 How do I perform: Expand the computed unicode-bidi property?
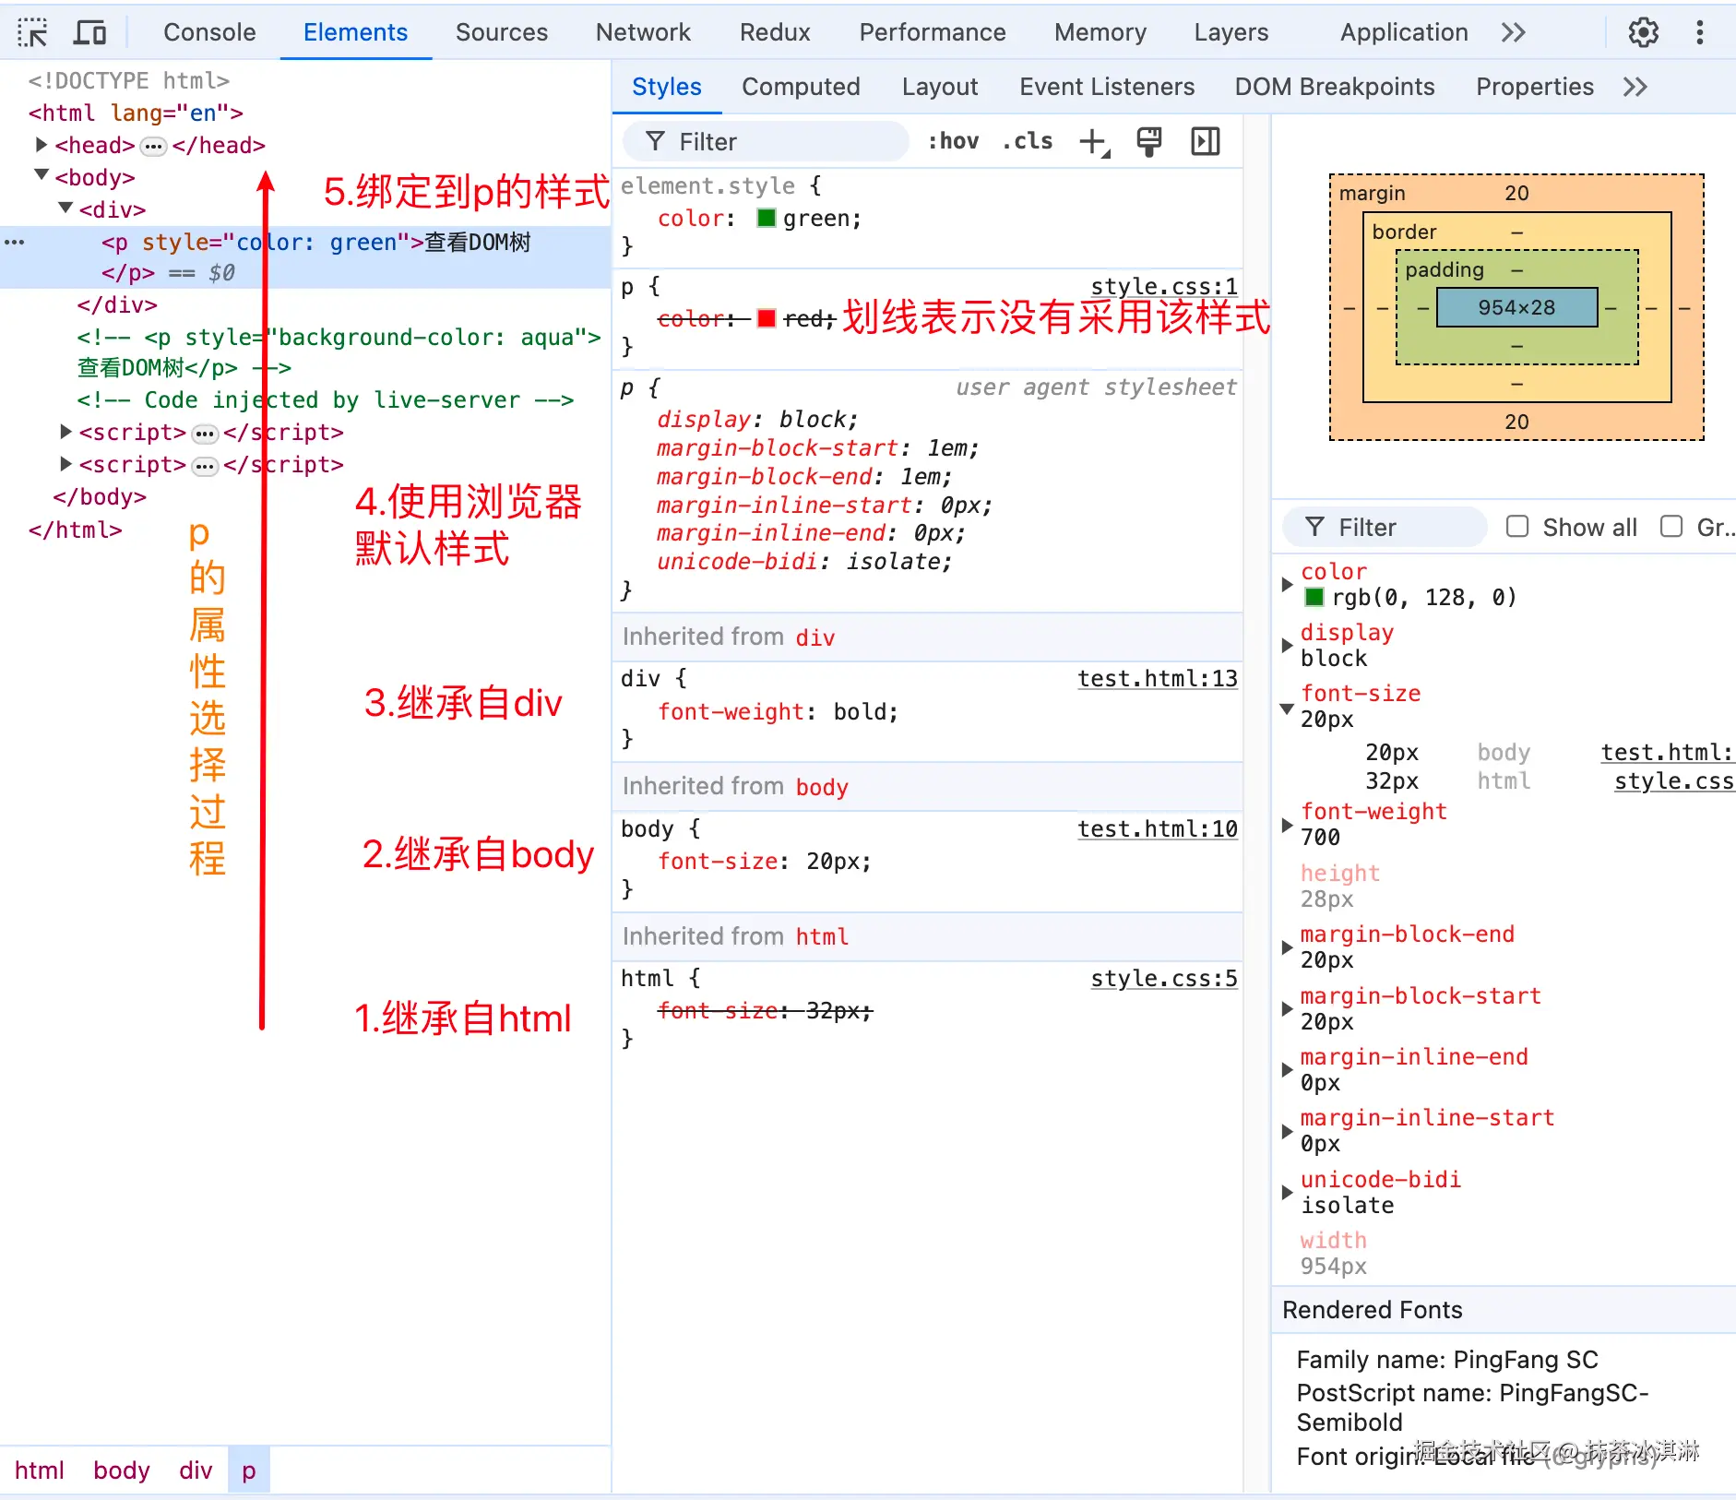coord(1287,1192)
